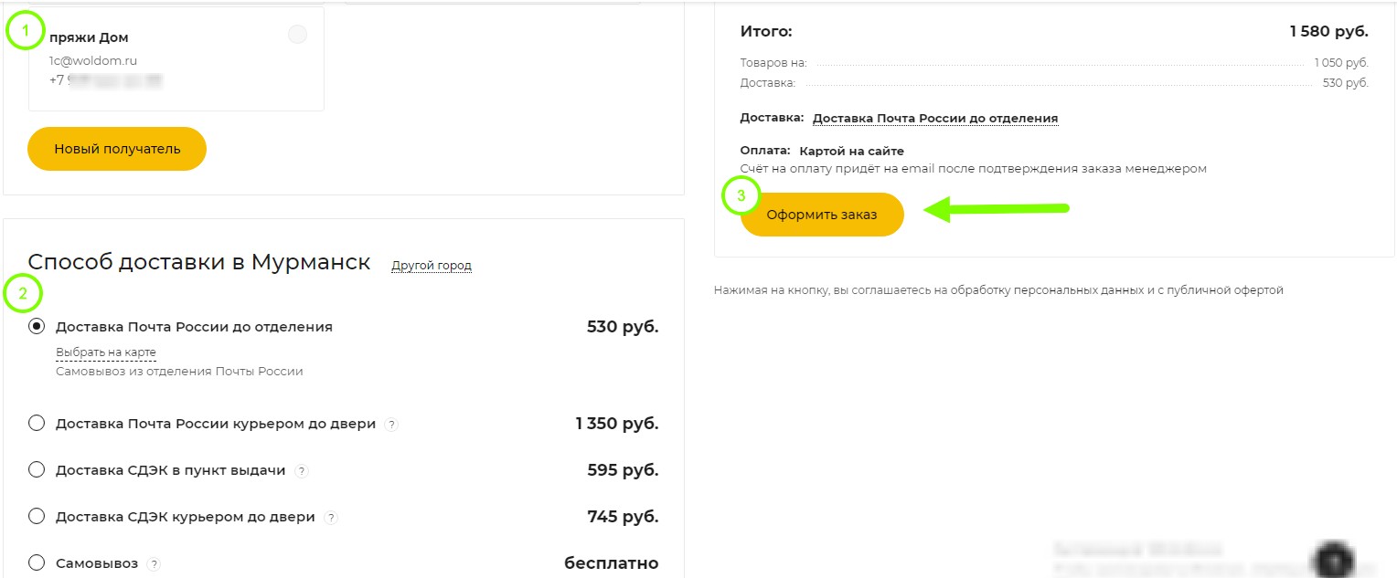
Task: Click help icon next to Почта России курьером
Action: [x=391, y=425]
